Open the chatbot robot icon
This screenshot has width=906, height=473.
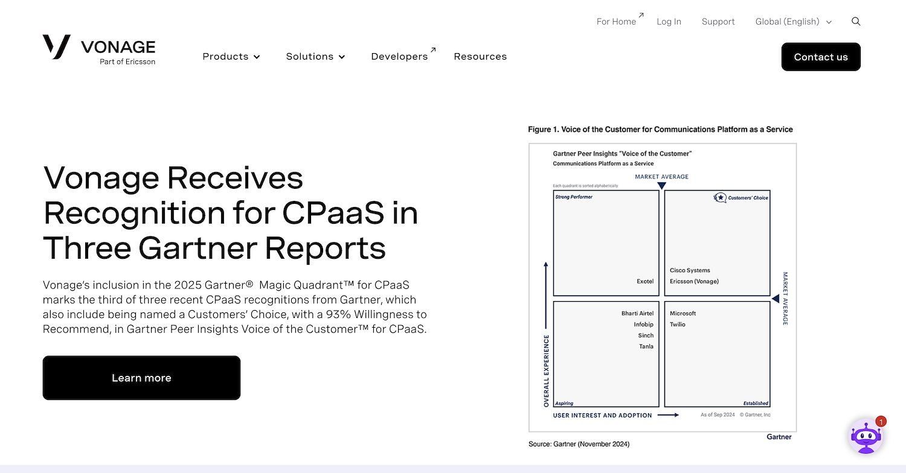click(866, 437)
